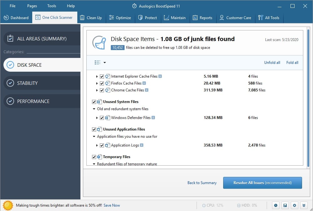The image size is (313, 211).
Task: Toggle the Unused System Files checkbox
Action: (94, 102)
